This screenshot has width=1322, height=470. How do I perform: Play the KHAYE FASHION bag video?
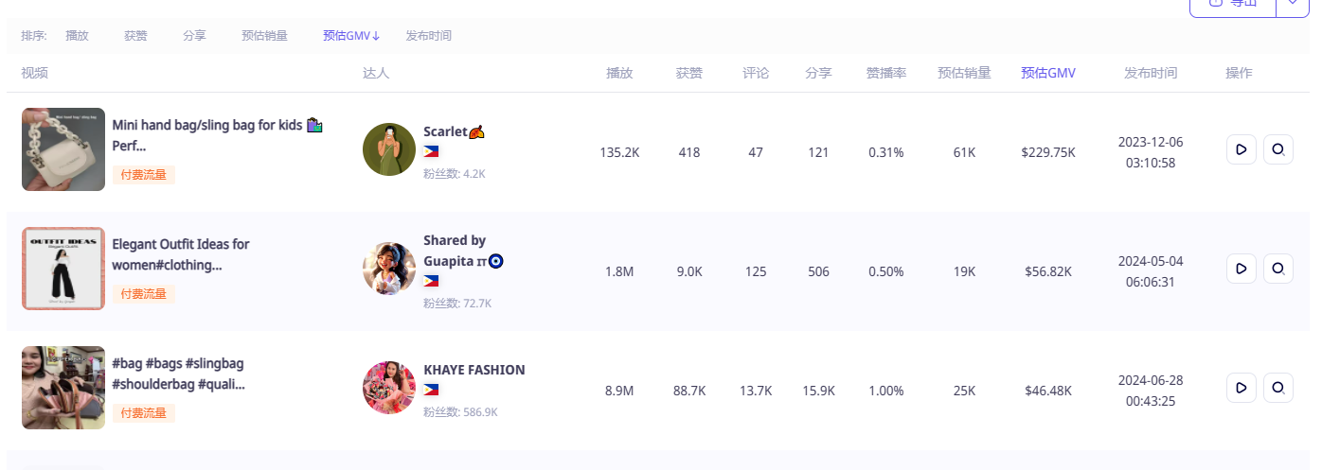tap(1242, 388)
